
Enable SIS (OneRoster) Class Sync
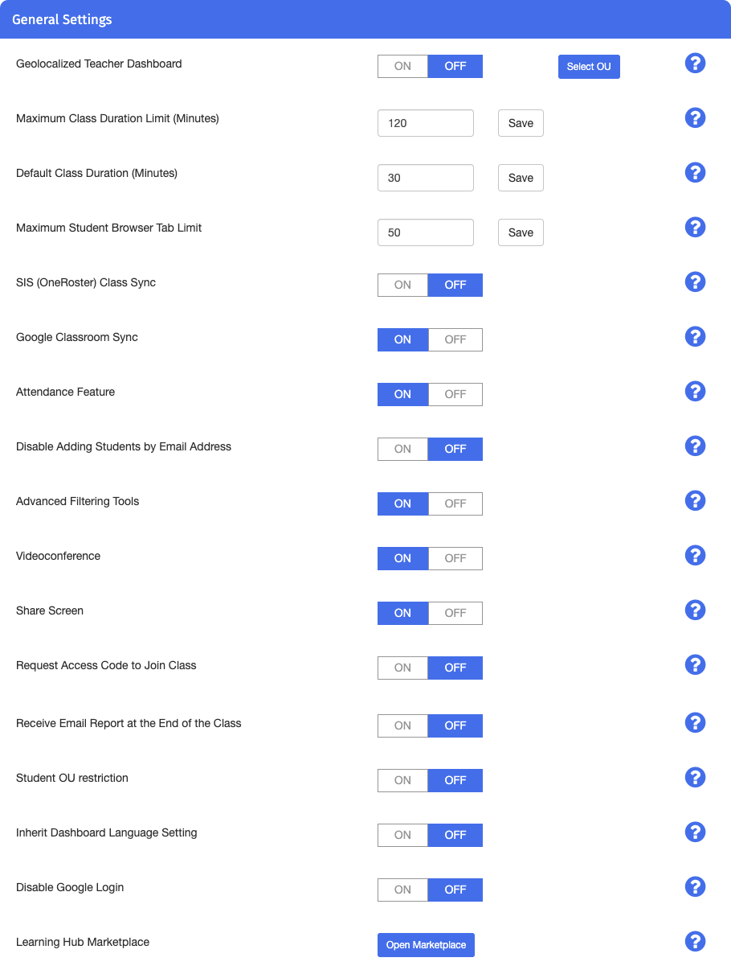click(x=402, y=285)
